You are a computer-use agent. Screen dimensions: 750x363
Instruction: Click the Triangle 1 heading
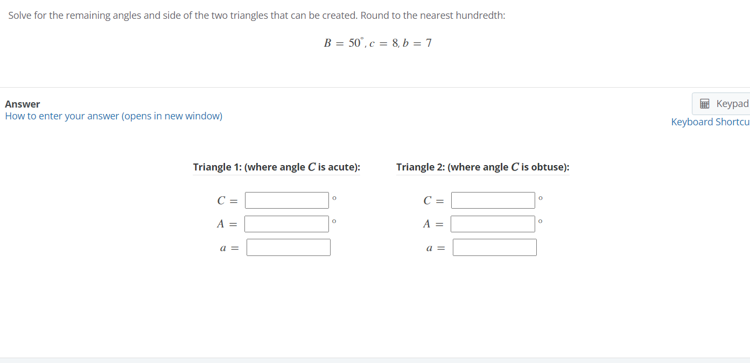277,167
